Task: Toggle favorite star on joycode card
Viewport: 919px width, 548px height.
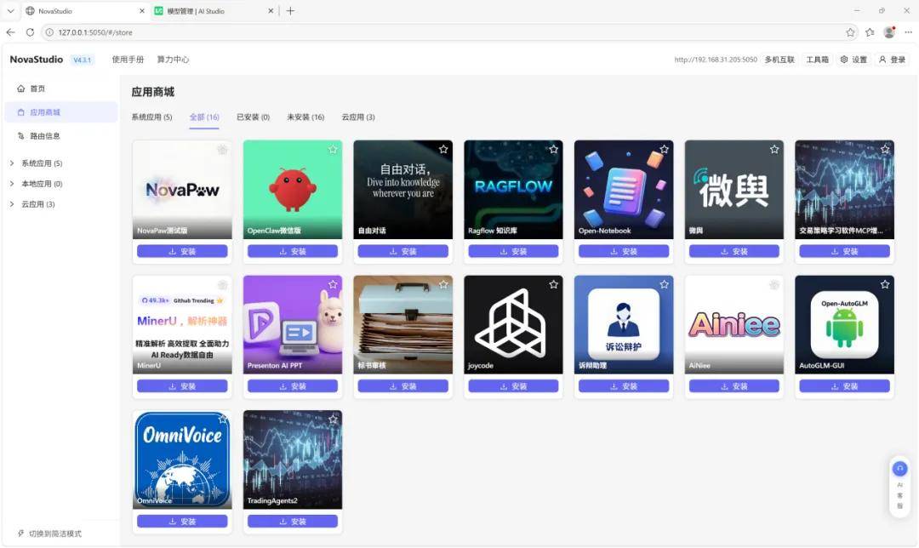Action: point(554,284)
